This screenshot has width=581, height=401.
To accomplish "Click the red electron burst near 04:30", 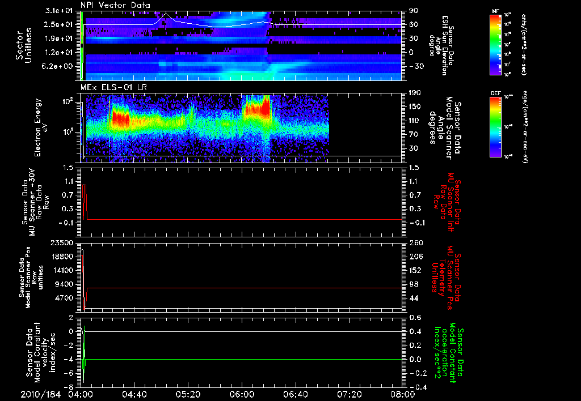I will pyautogui.click(x=120, y=119).
